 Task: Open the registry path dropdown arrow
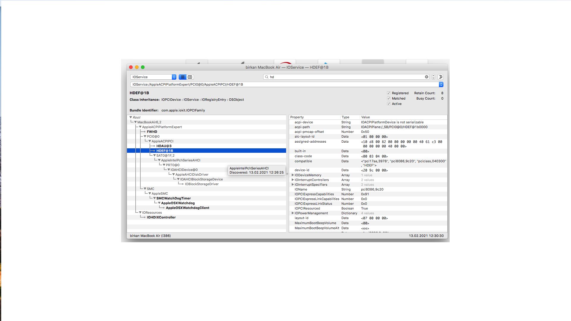tap(441, 84)
